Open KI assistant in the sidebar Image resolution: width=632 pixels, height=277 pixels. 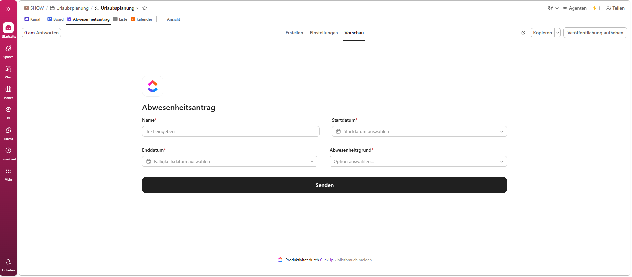[x=8, y=113]
